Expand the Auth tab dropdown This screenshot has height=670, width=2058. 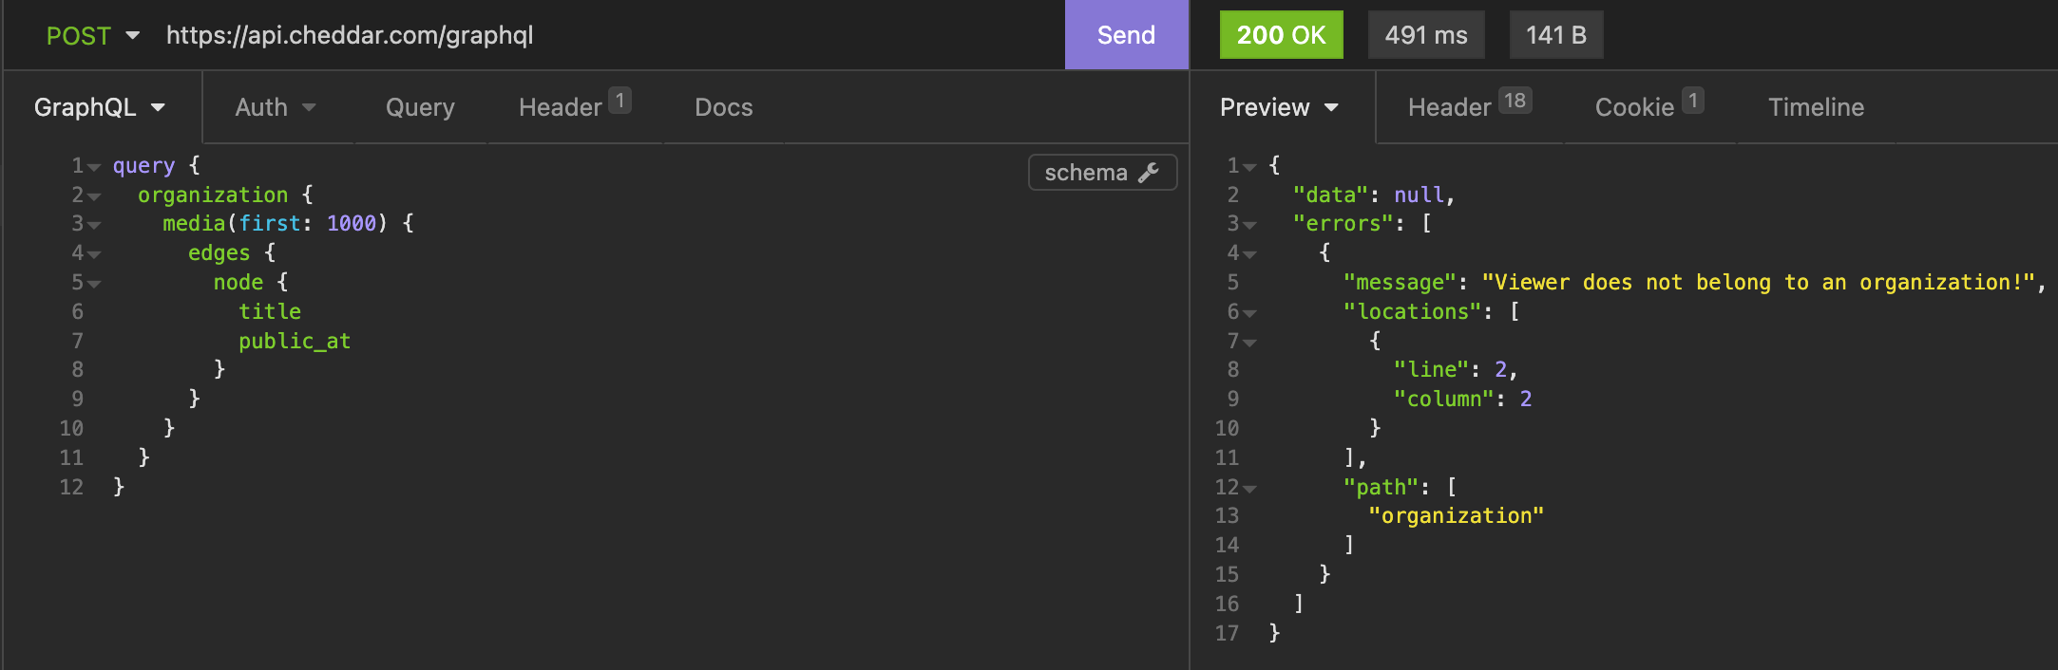(275, 107)
